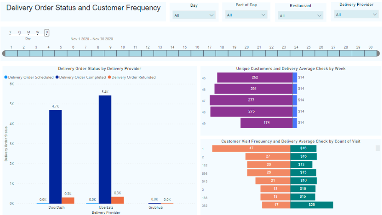382x215 pixels.
Task: Expand the Delivery Provider filter dropdown
Action: pos(356,15)
